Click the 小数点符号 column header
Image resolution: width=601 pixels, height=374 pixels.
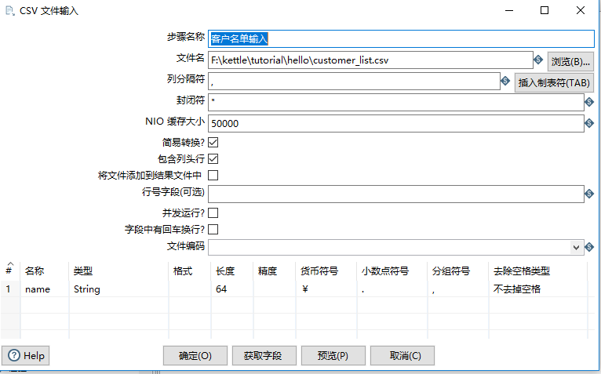pyautogui.click(x=392, y=271)
